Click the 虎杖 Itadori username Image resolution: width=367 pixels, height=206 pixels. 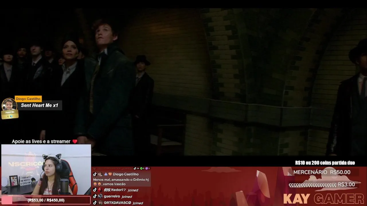click(x=115, y=190)
